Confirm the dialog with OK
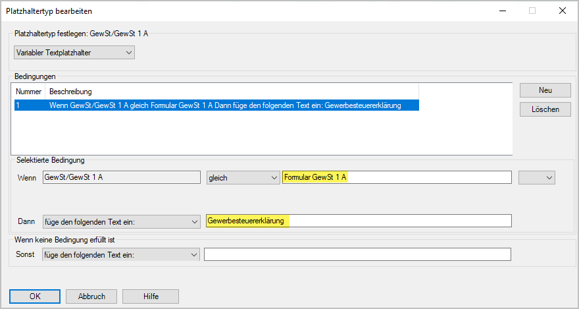Viewport: 579px width, 309px height. point(35,296)
